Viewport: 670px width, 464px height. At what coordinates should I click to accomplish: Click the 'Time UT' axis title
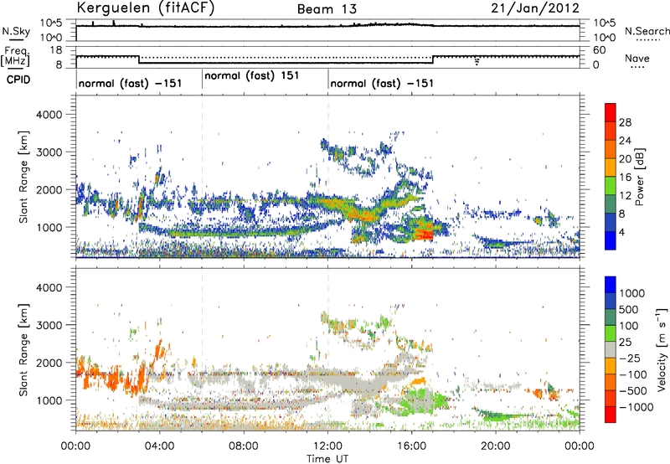pos(327,458)
